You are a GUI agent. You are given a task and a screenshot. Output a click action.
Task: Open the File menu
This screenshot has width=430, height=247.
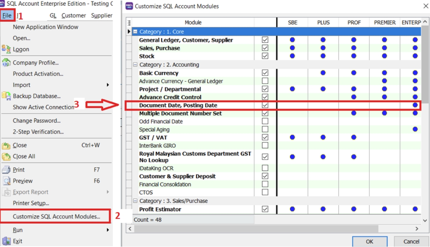[x=7, y=15]
